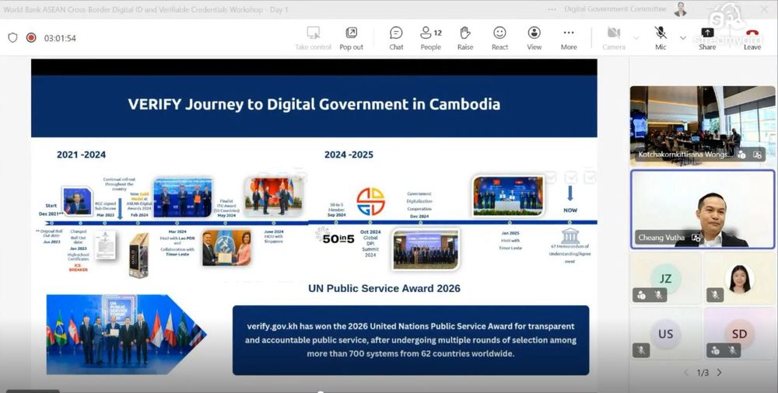The height and width of the screenshot is (393, 778).
Task: Pop out the shared content
Action: pyautogui.click(x=352, y=38)
